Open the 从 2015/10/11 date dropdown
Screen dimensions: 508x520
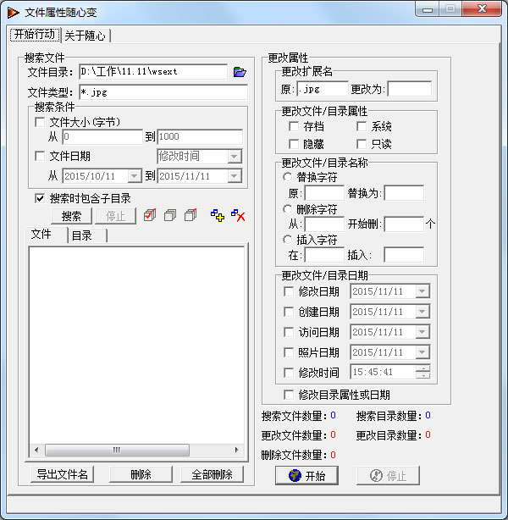[135, 176]
